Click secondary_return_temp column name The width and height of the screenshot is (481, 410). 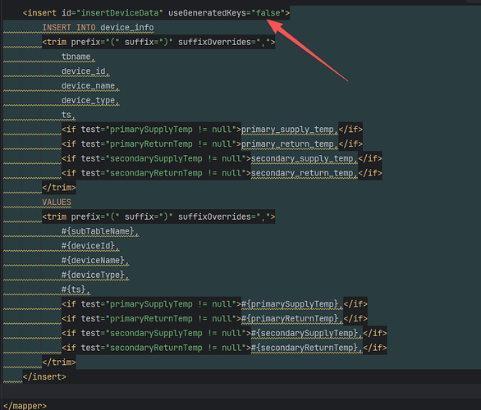302,173
